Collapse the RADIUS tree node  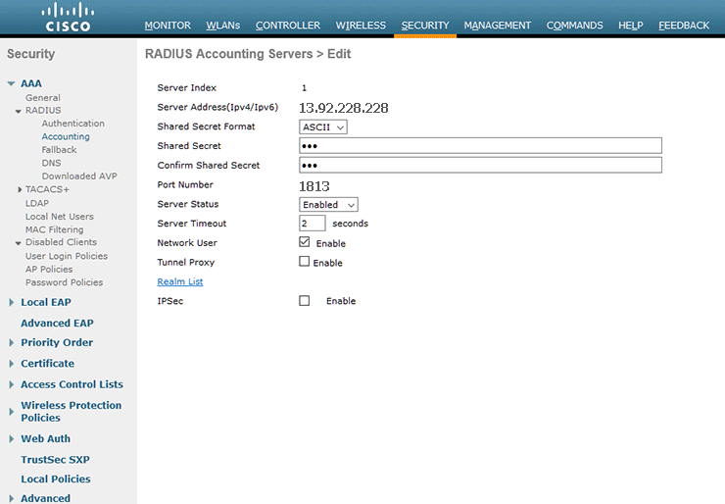(19, 111)
